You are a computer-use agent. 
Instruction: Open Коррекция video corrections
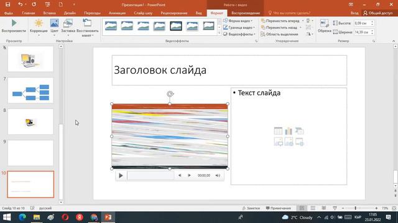(x=39, y=28)
